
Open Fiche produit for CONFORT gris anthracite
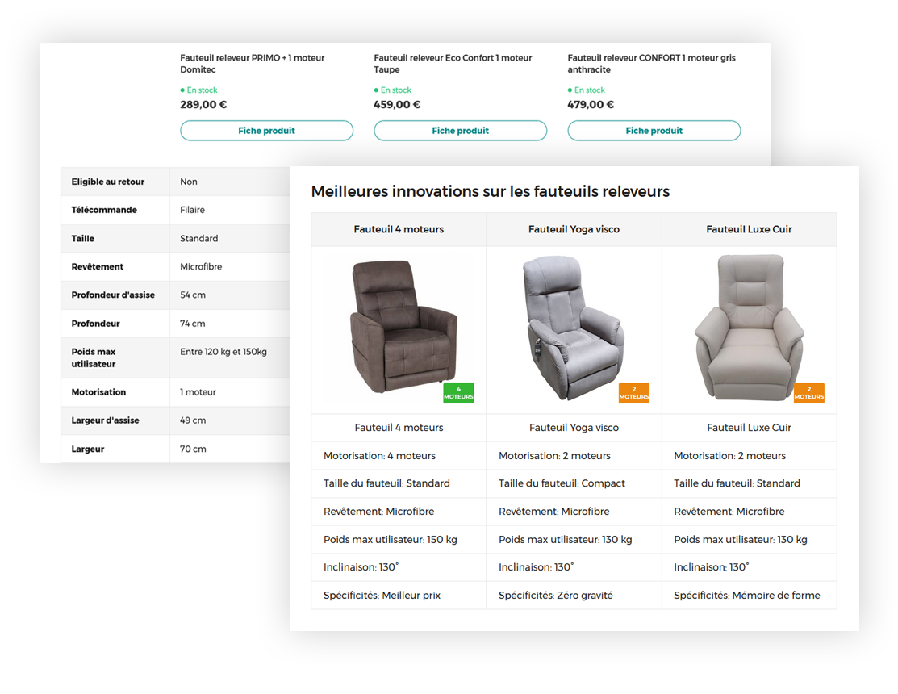pyautogui.click(x=654, y=131)
